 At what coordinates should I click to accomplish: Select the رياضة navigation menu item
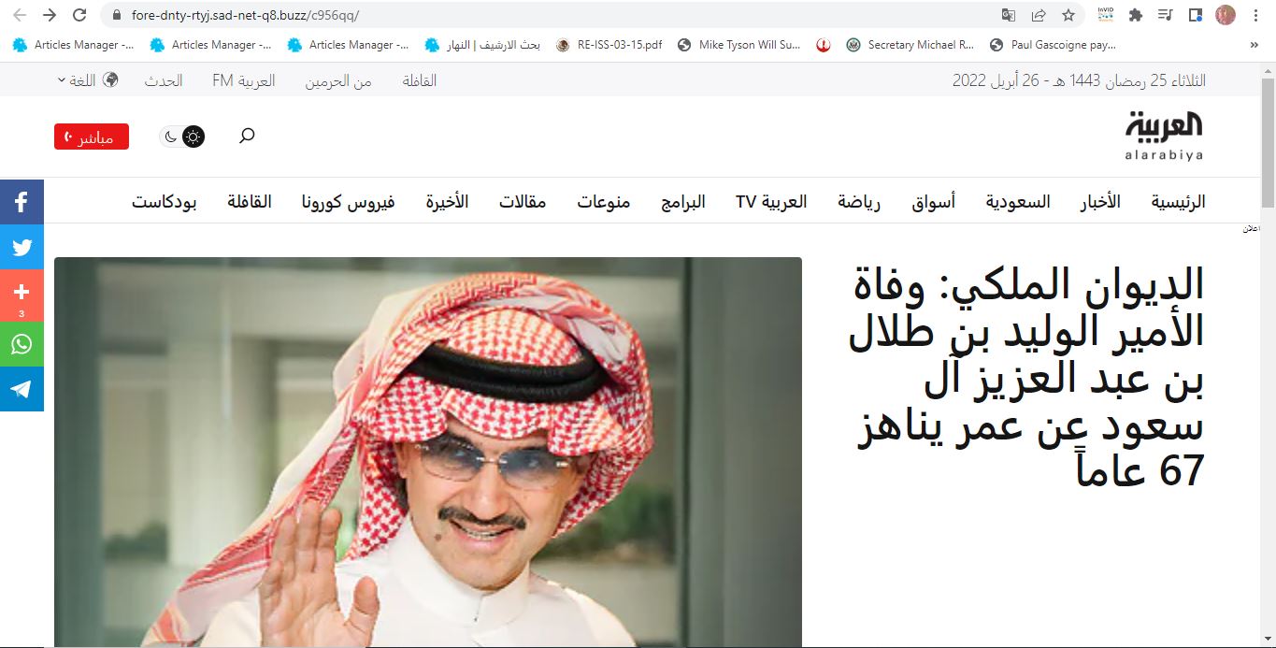[x=858, y=202]
